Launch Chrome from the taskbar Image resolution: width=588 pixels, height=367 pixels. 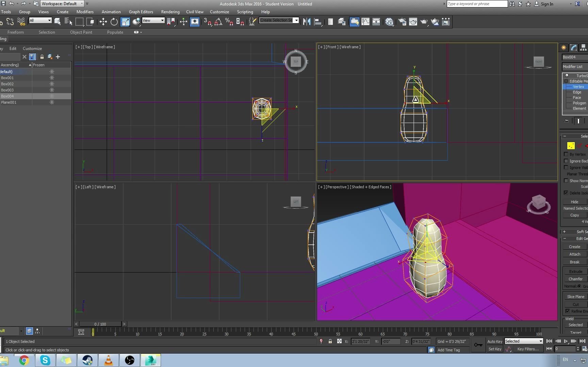pos(24,360)
